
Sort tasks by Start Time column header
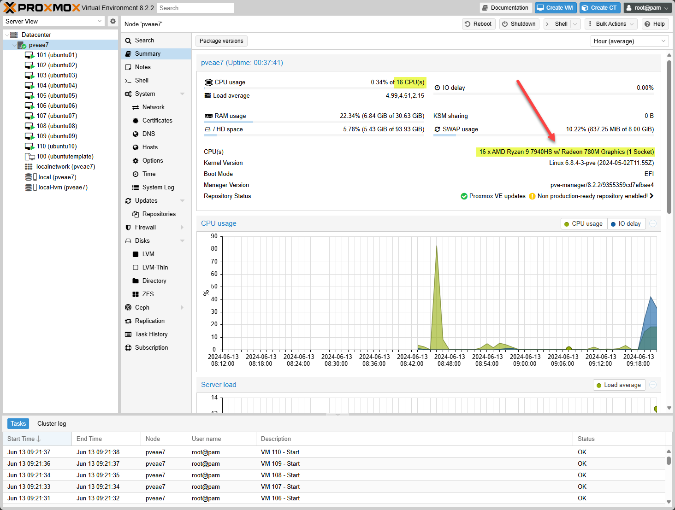point(37,439)
